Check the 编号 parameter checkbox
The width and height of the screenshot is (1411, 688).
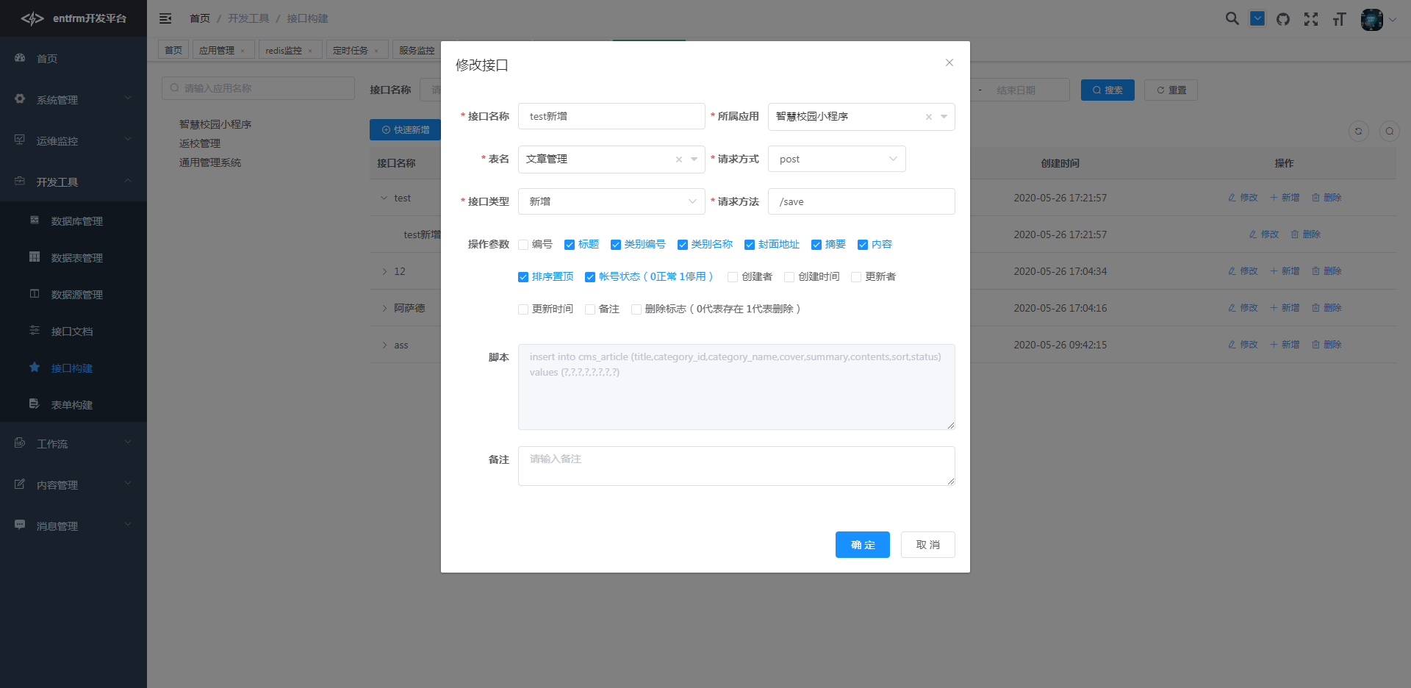point(523,245)
